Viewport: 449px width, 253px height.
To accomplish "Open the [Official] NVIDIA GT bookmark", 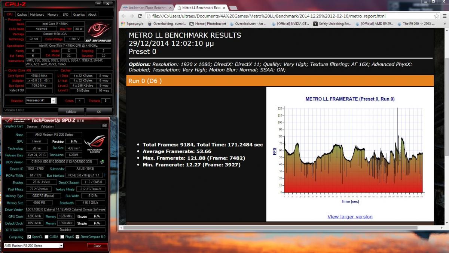I will (x=291, y=24).
